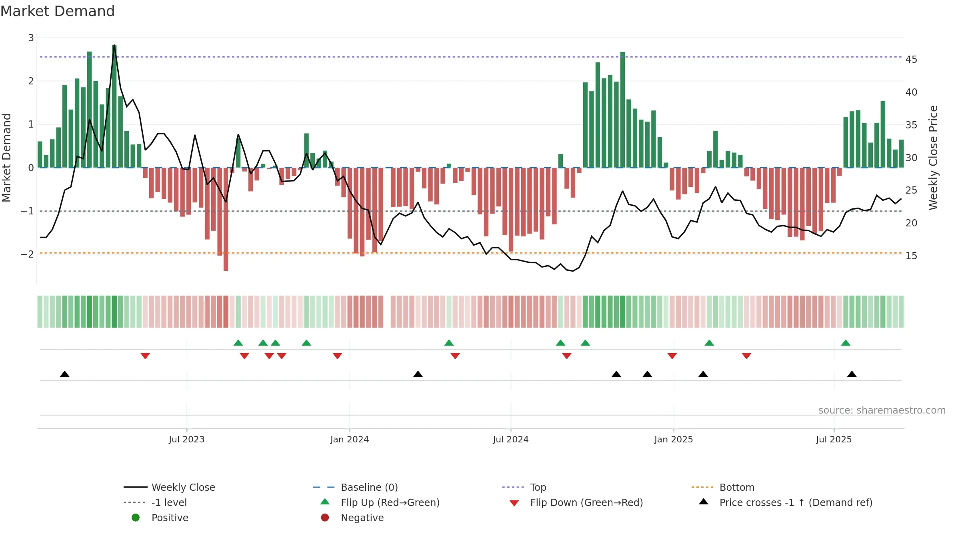Click the Market Demand chart title
The height and width of the screenshot is (540, 960).
click(x=58, y=11)
